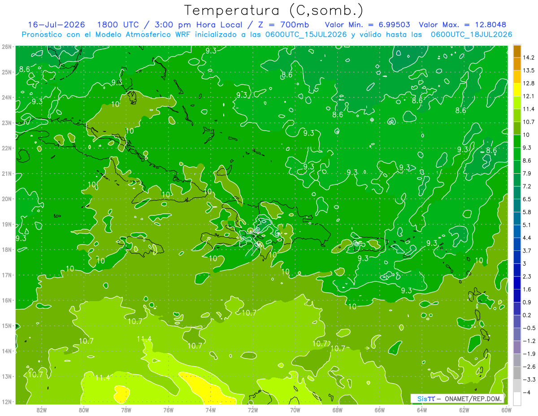Click "3:00 pm Hora Local" in the header
Viewport: 538px width, 416px height.
[x=198, y=24]
